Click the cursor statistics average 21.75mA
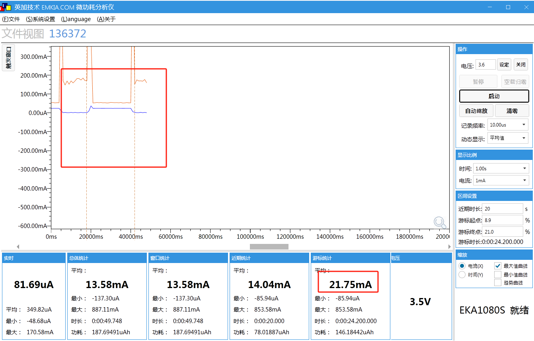 (x=351, y=284)
